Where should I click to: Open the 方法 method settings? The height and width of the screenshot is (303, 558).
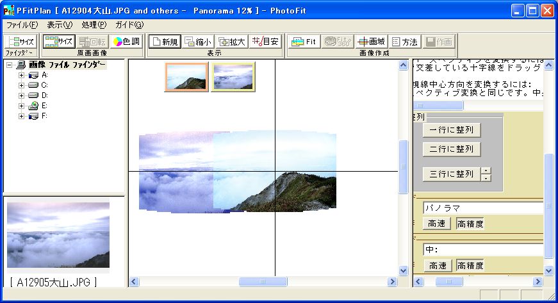(x=404, y=42)
